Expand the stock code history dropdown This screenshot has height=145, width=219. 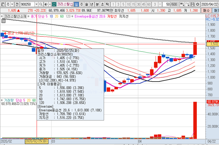point(36,5)
